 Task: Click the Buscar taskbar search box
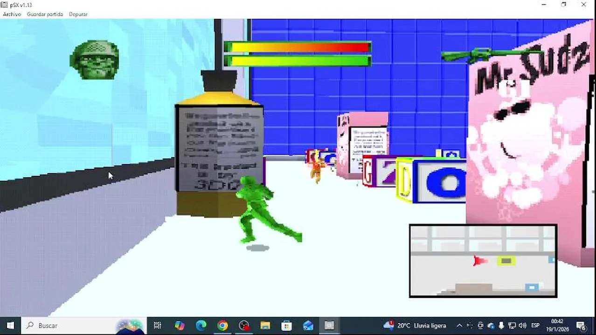pyautogui.click(x=85, y=326)
